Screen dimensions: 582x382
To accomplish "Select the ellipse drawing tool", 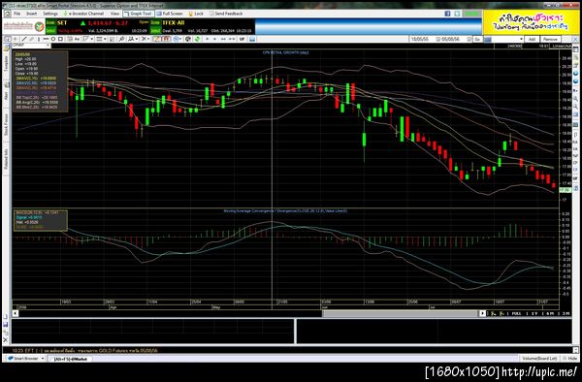I will coord(53,39).
